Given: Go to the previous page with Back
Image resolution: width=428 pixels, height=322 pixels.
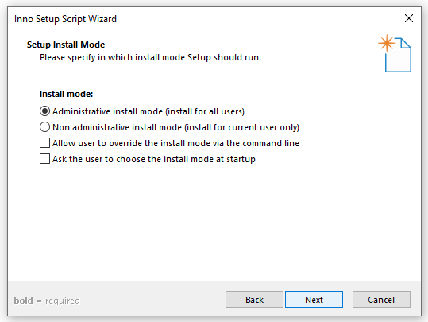Looking at the screenshot, I should [254, 300].
